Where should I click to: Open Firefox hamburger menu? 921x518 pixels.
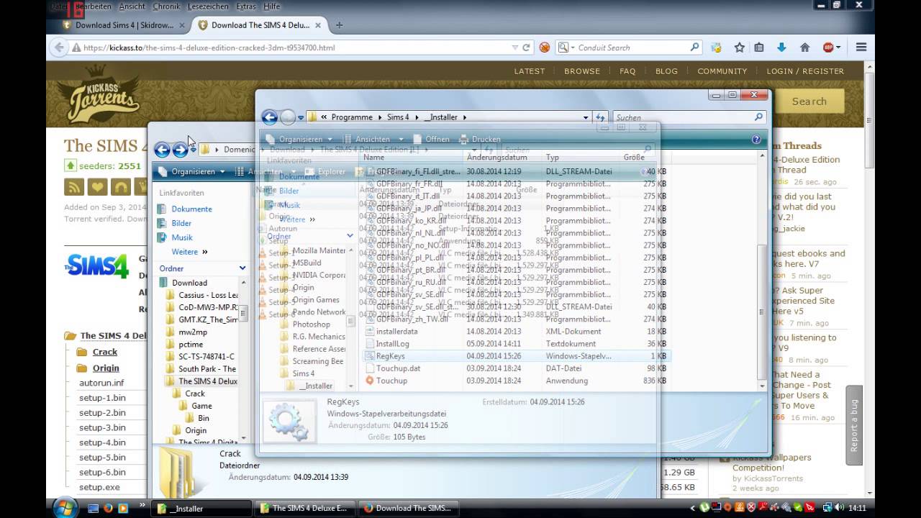tap(861, 47)
